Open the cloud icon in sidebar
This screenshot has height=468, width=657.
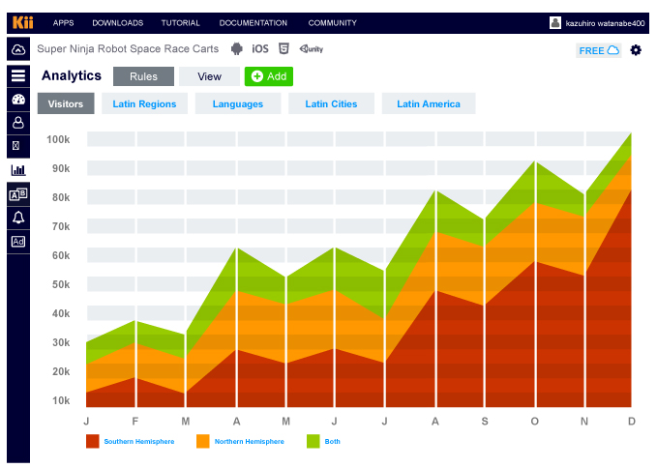(x=17, y=50)
